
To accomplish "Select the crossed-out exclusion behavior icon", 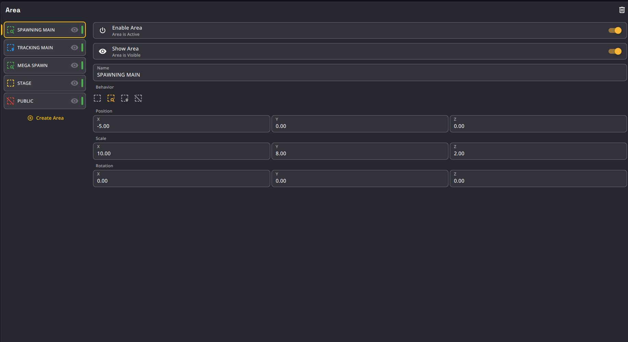I will pyautogui.click(x=138, y=98).
